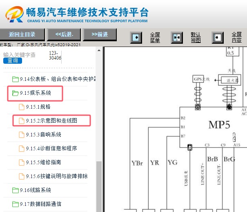Click the GPS天线 box in diagram
The image size is (247, 212).
198,79
